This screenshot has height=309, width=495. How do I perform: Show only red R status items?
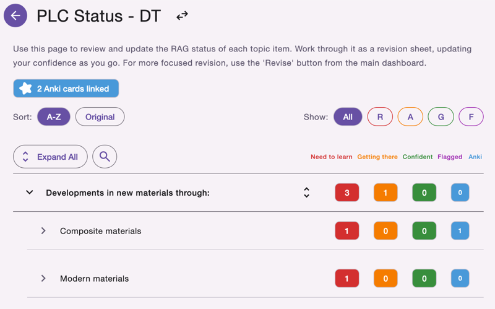click(x=380, y=116)
